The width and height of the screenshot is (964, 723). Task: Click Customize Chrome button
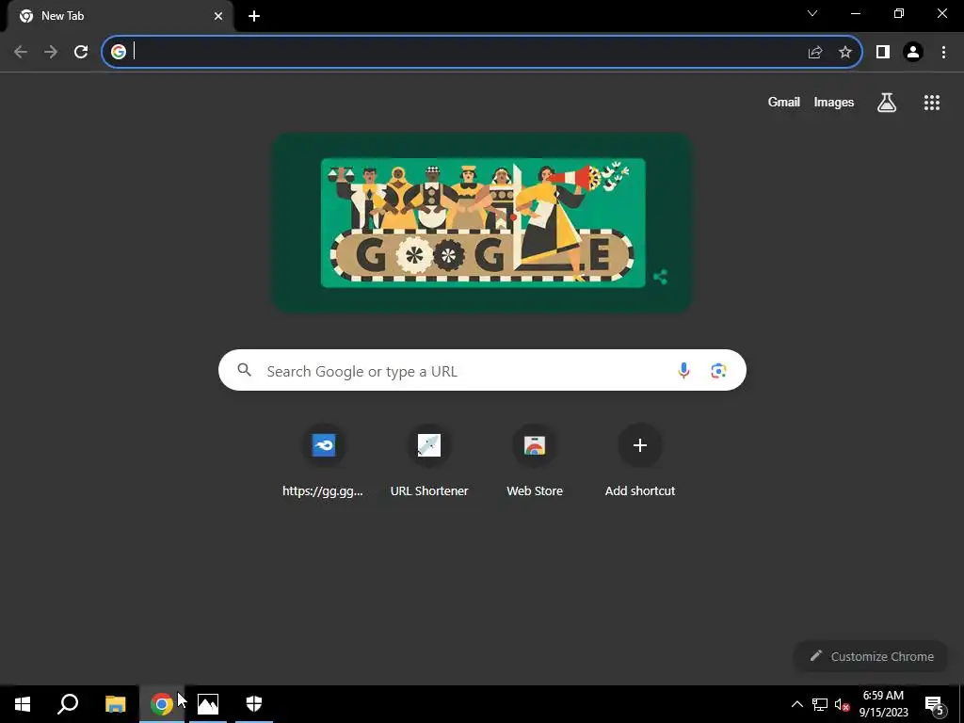click(x=871, y=656)
